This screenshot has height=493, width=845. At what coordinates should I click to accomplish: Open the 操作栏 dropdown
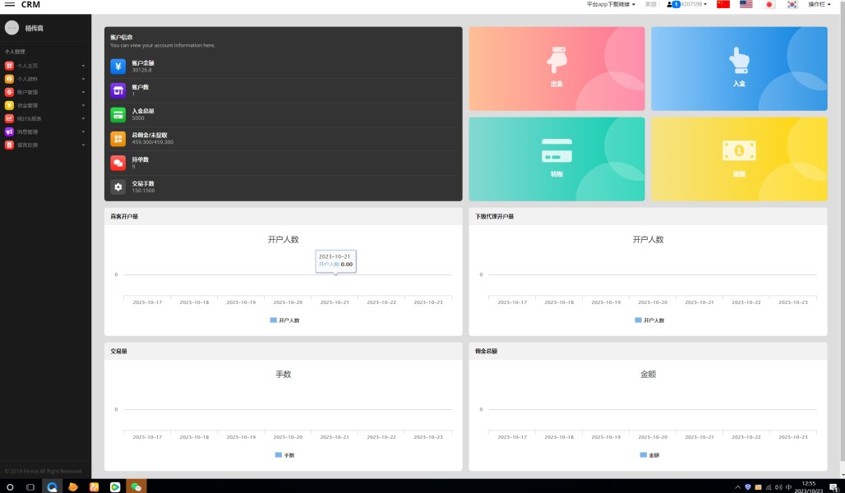point(820,4)
